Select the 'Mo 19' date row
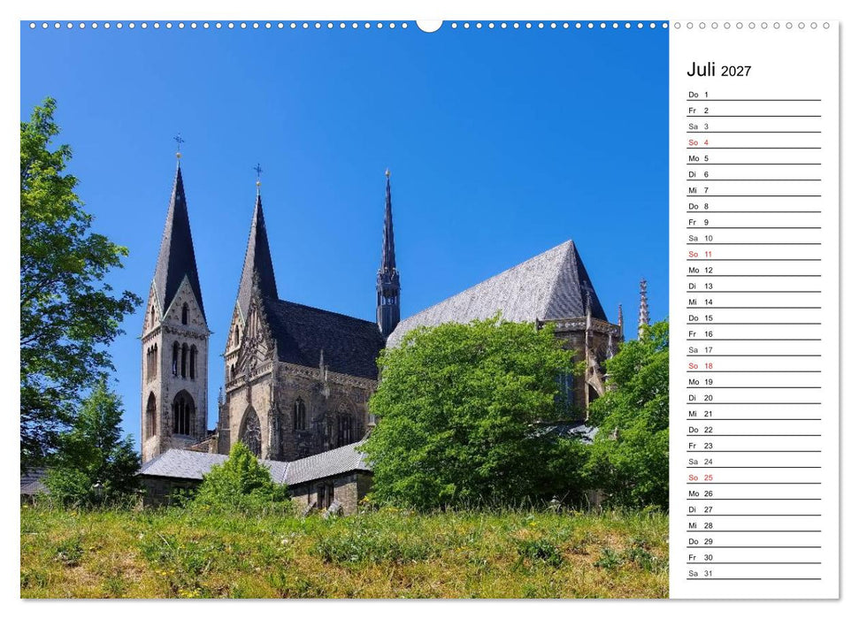The width and height of the screenshot is (859, 619). (x=754, y=382)
